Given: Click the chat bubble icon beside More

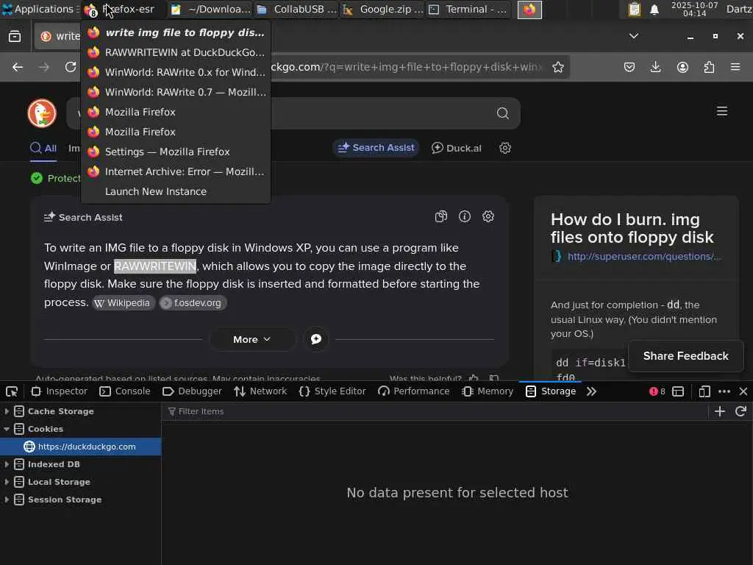Looking at the screenshot, I should pos(316,339).
